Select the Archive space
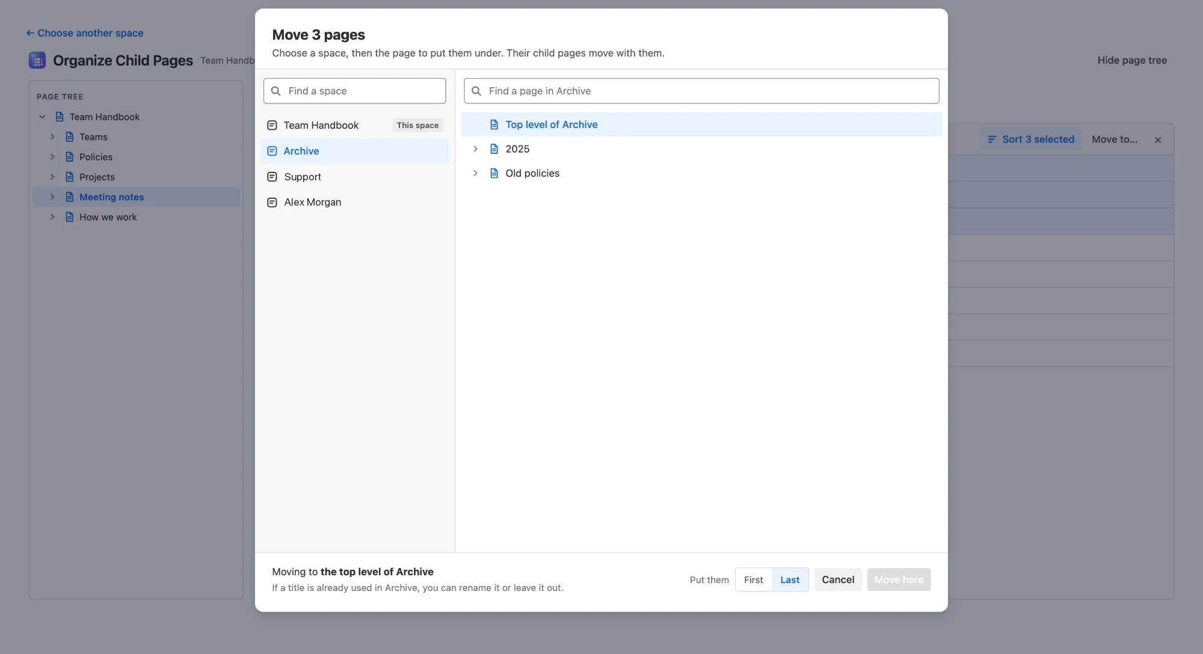 (355, 151)
